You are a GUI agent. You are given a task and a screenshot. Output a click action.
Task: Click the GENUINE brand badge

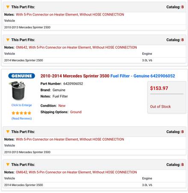[21, 76]
